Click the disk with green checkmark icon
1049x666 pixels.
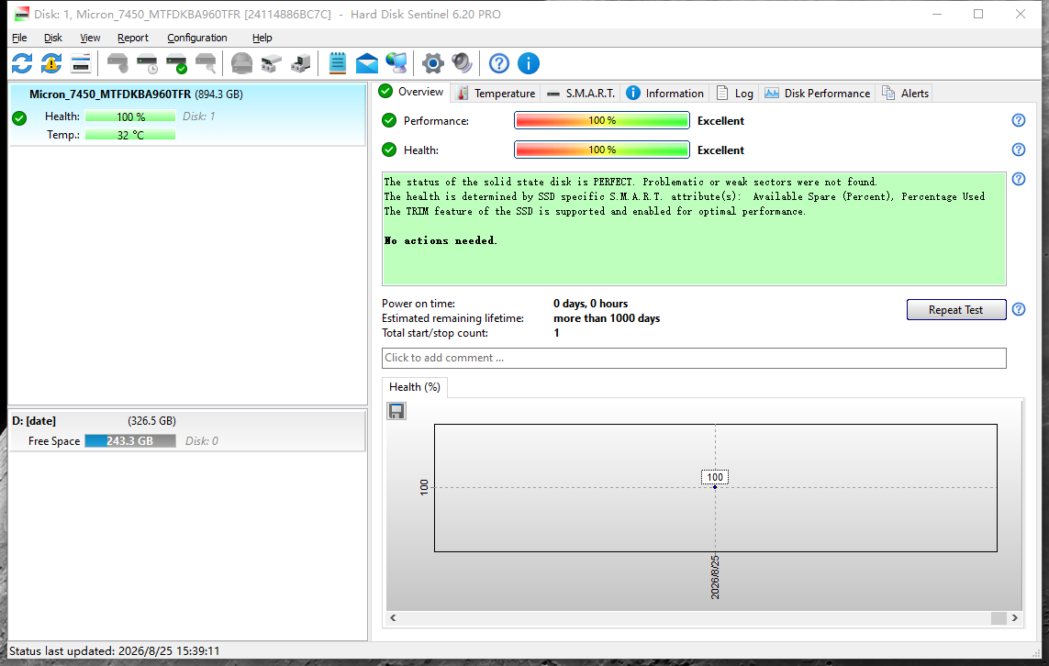(176, 63)
